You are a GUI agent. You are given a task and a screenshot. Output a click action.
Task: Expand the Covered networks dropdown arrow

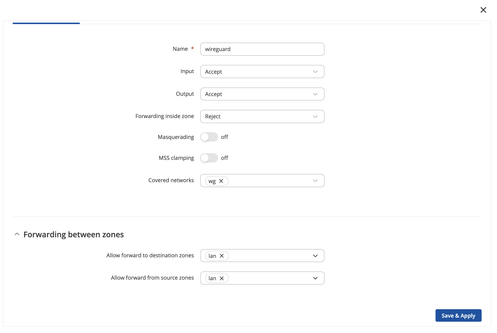[315, 181]
